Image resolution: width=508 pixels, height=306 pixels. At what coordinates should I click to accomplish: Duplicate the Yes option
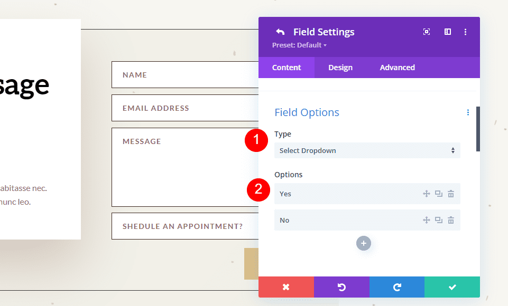pos(438,194)
